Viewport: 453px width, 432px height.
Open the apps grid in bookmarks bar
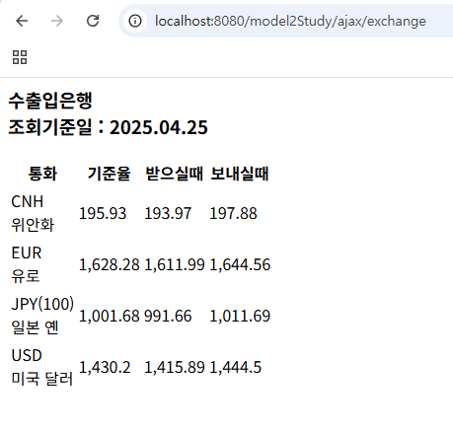pos(20,57)
